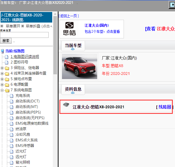Select 燃油泵 diagram
The image size is (175, 167).
tap(21, 129)
